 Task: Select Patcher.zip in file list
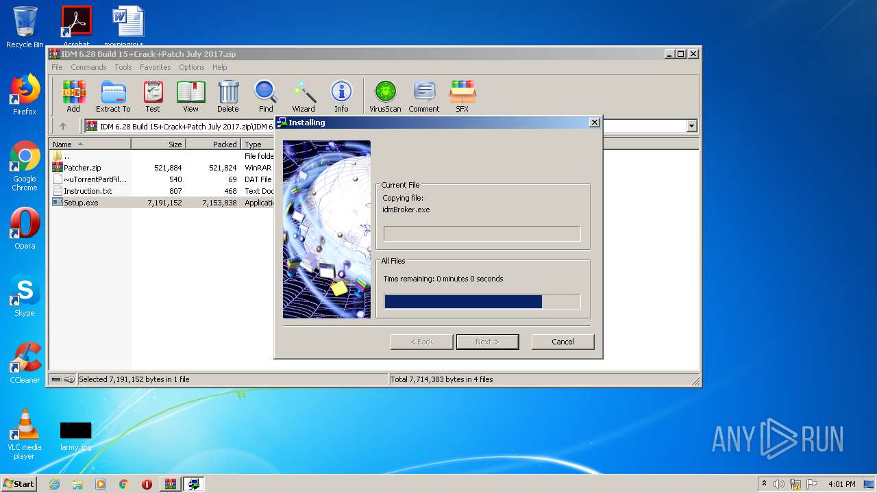click(x=162, y=168)
